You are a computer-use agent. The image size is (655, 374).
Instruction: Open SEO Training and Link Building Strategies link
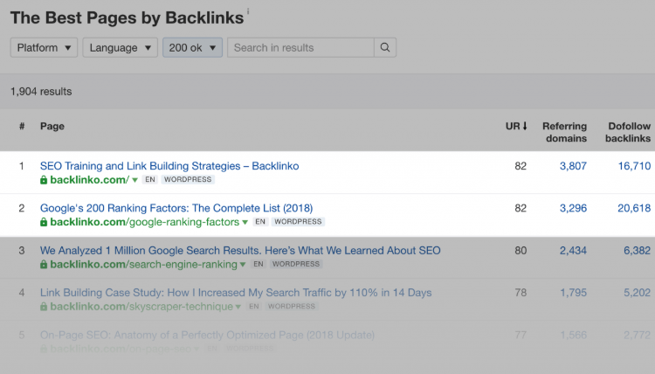pos(169,166)
